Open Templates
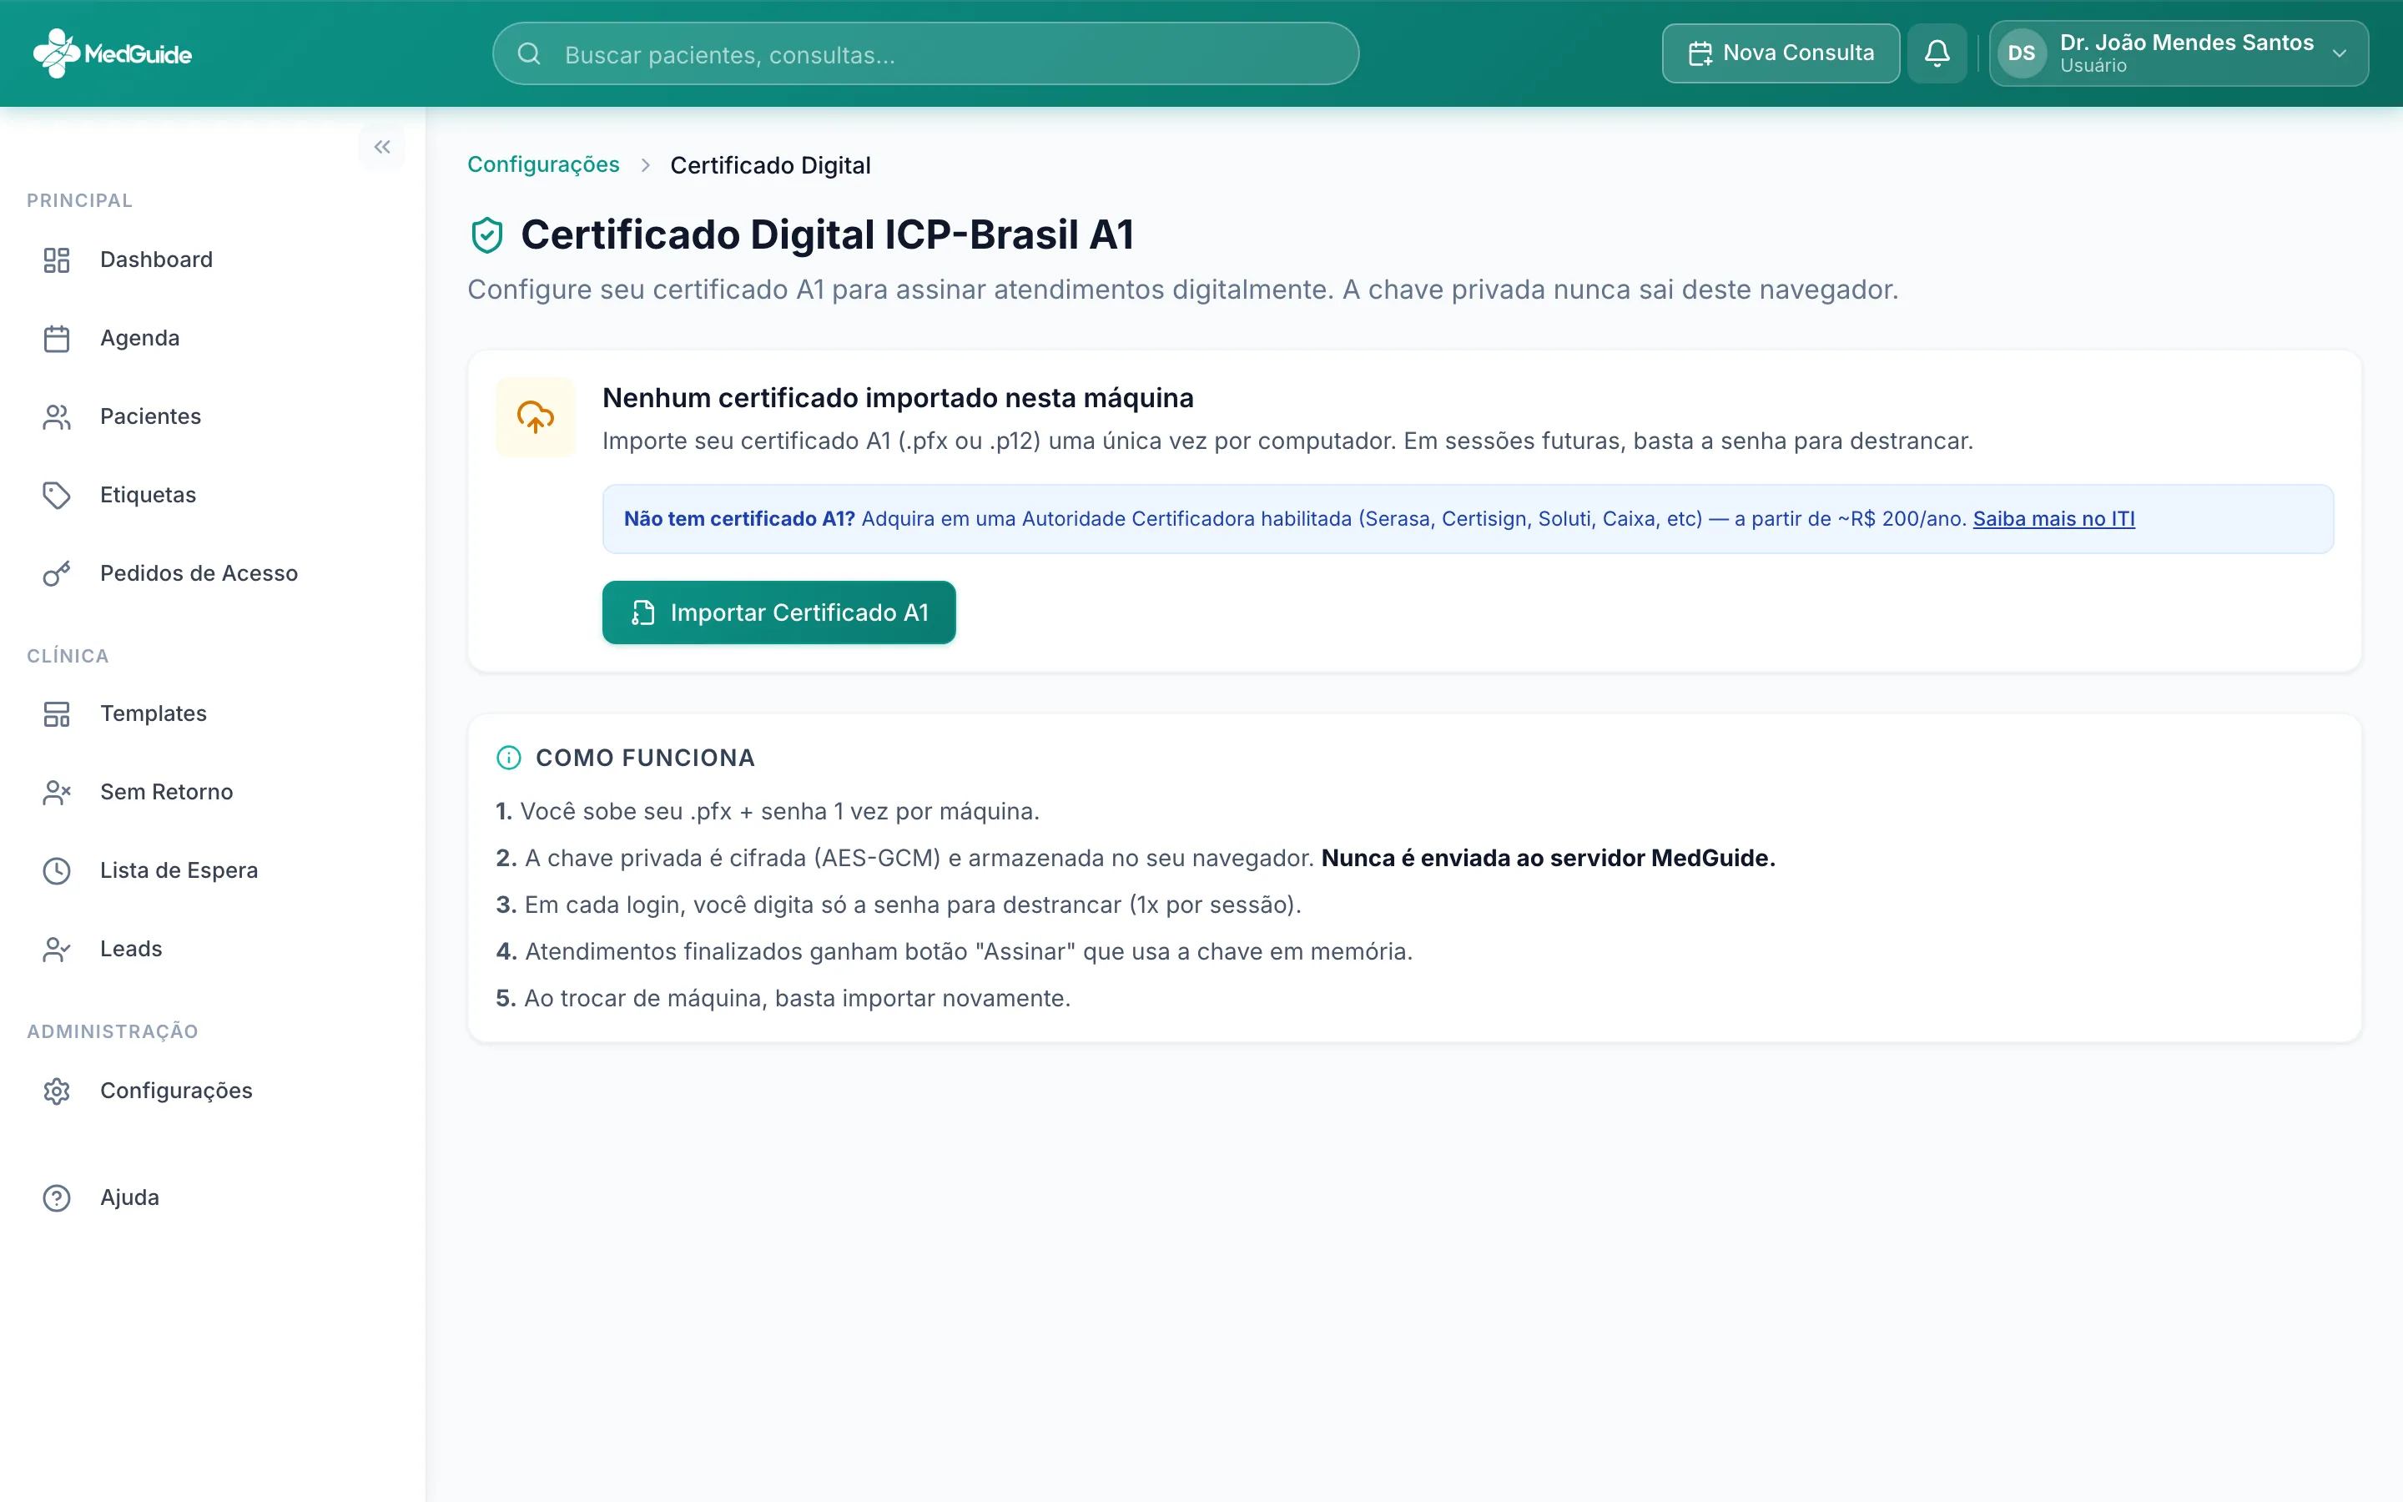2403x1502 pixels. tap(213, 714)
